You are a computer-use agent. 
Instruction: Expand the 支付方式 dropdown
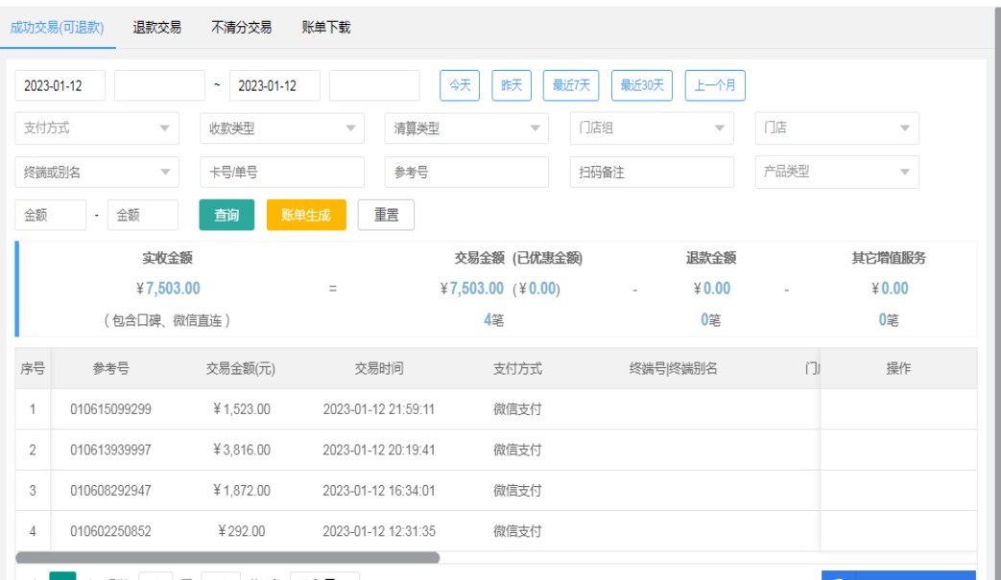pos(97,128)
